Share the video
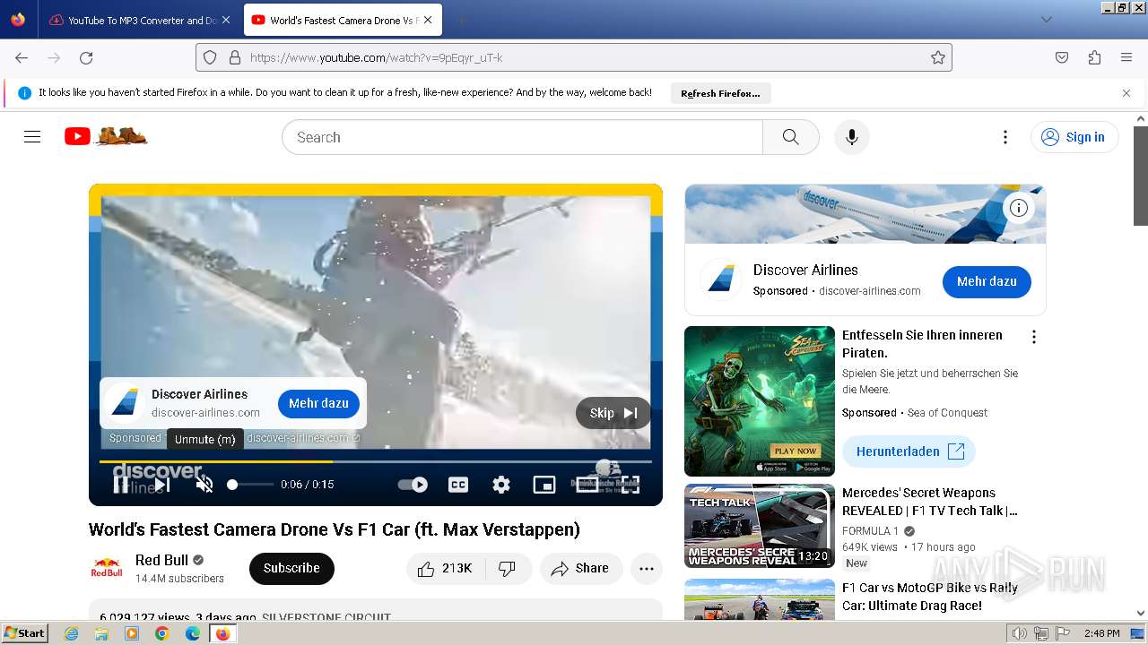The height and width of the screenshot is (645, 1148). (x=581, y=568)
